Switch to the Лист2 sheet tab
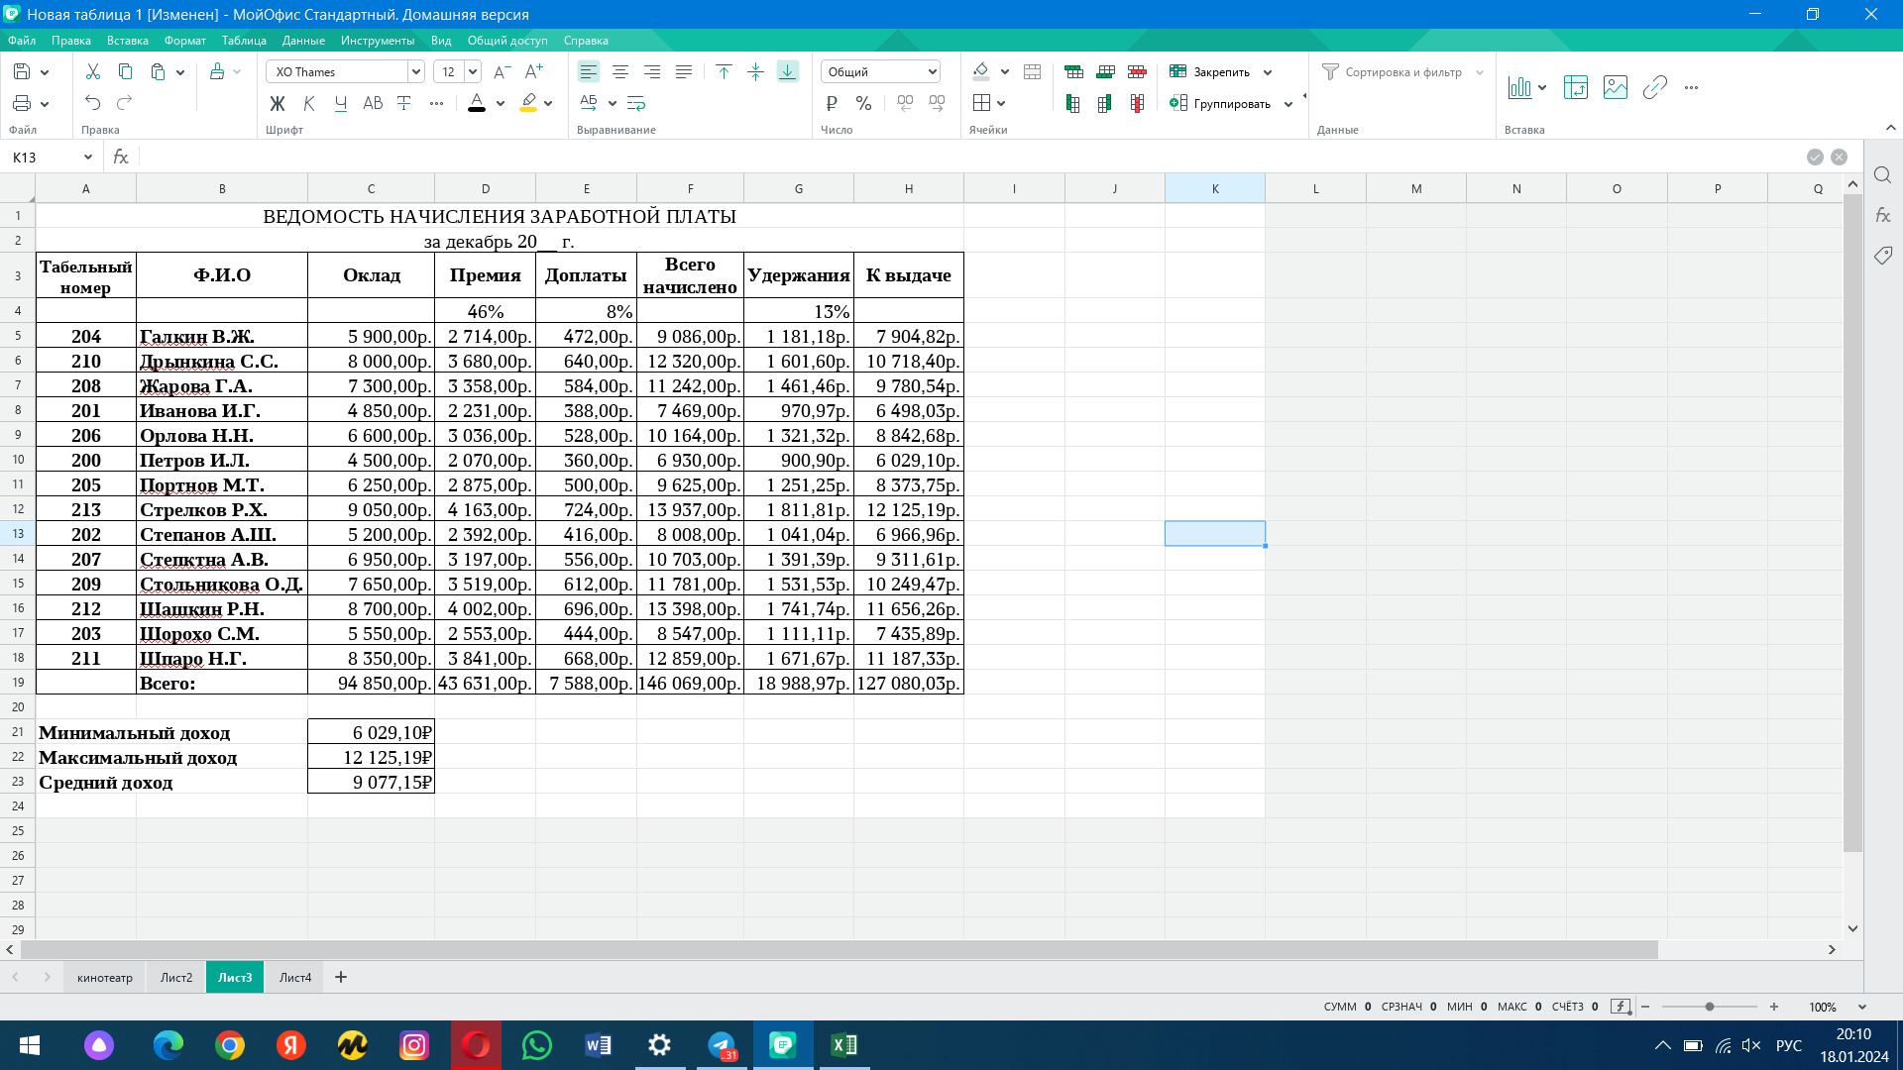Screen dimensions: 1903x1070 coord(176,977)
